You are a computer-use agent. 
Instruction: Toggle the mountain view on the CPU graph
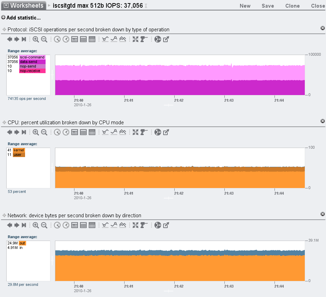(122, 132)
